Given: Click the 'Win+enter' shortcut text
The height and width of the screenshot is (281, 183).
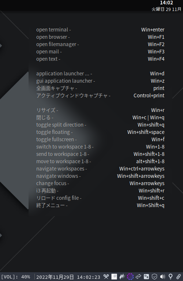Looking at the screenshot, I should tap(153, 30).
